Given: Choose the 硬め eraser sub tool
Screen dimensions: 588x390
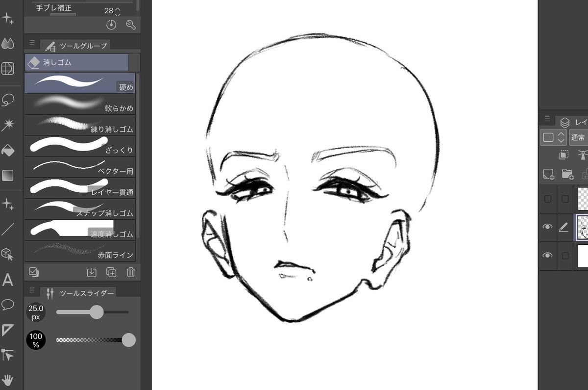Looking at the screenshot, I should [80, 83].
